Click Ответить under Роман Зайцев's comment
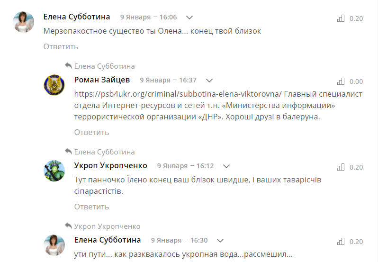The image size is (378, 262). (91, 132)
